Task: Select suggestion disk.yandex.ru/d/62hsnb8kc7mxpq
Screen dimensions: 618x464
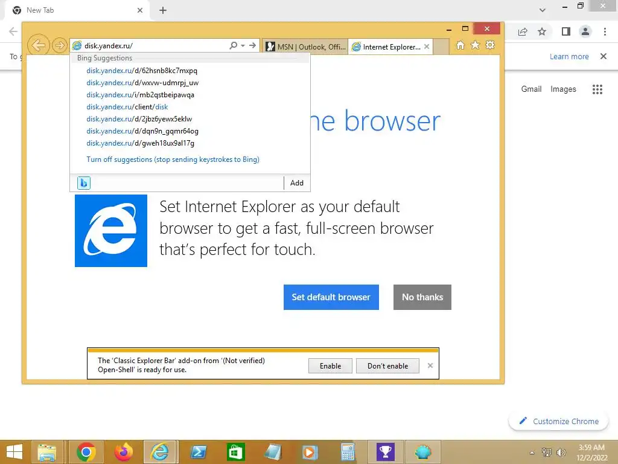Action: pos(142,71)
